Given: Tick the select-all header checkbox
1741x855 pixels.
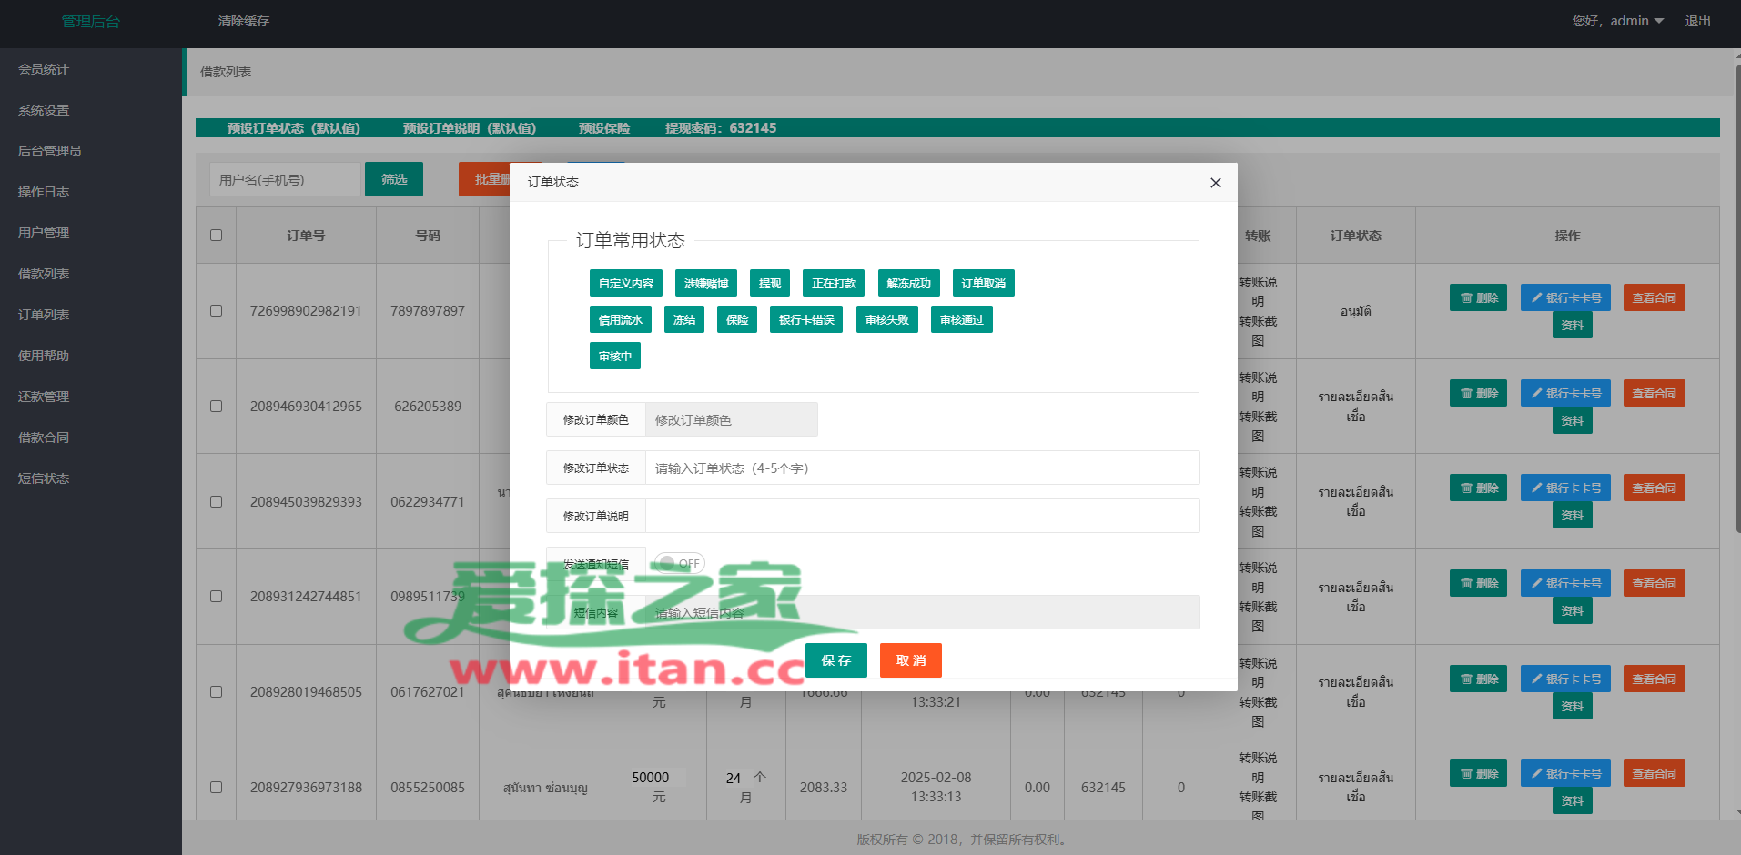Looking at the screenshot, I should point(216,235).
